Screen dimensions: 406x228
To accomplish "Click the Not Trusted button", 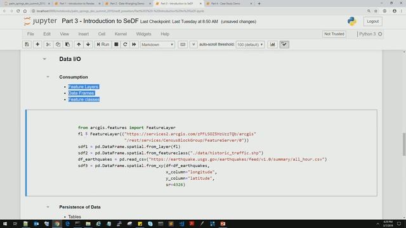I will (x=334, y=34).
